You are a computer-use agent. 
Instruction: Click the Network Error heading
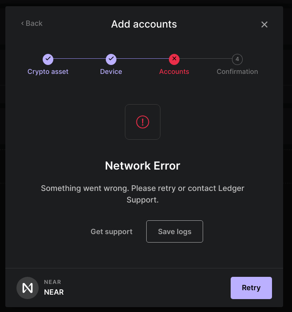(x=143, y=166)
